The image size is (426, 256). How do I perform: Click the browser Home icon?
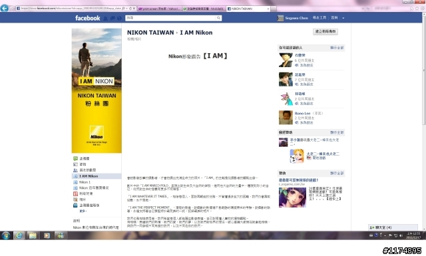(411, 9)
